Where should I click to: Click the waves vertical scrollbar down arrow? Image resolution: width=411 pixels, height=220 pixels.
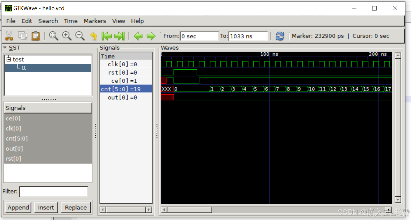point(398,200)
